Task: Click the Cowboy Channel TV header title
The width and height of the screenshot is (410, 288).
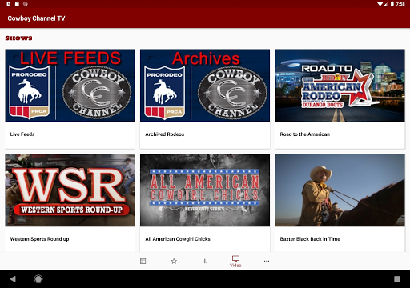Action: click(x=36, y=18)
